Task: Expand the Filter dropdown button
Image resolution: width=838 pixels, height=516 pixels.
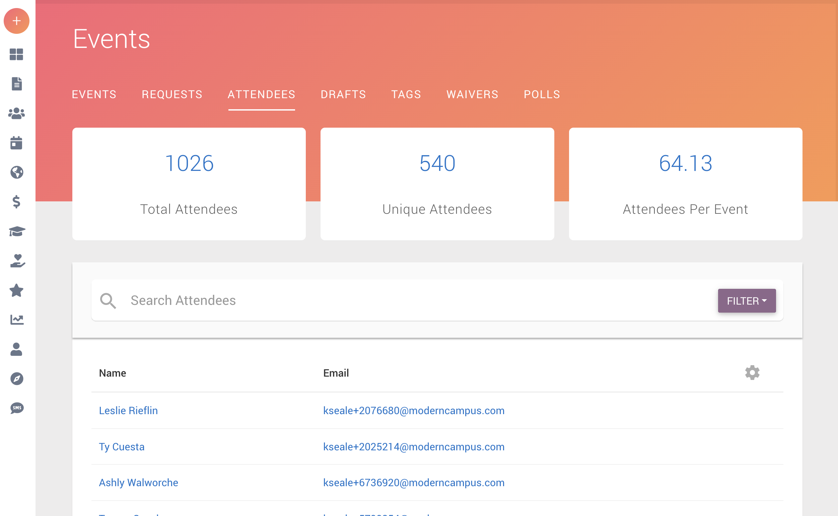Action: coord(747,301)
